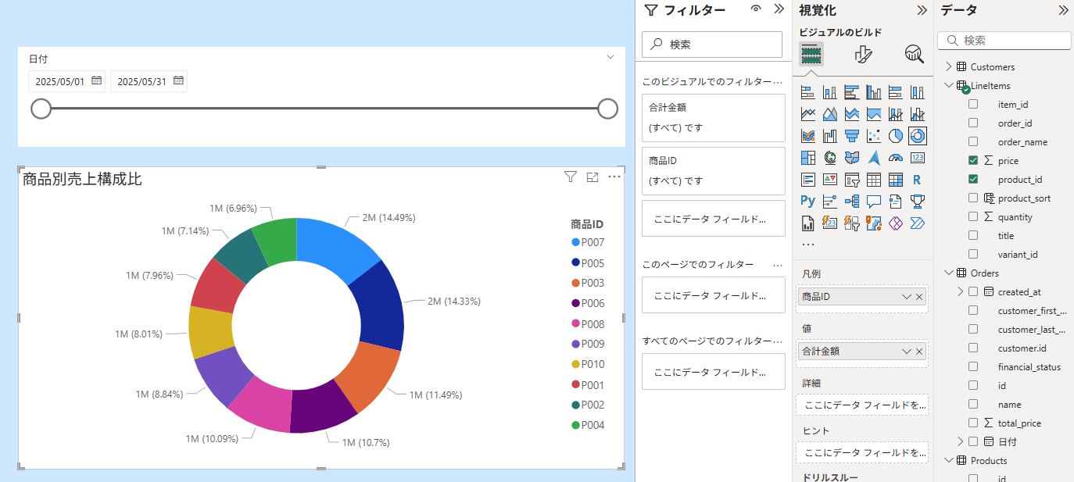Pick the line chart visual

pos(808,114)
